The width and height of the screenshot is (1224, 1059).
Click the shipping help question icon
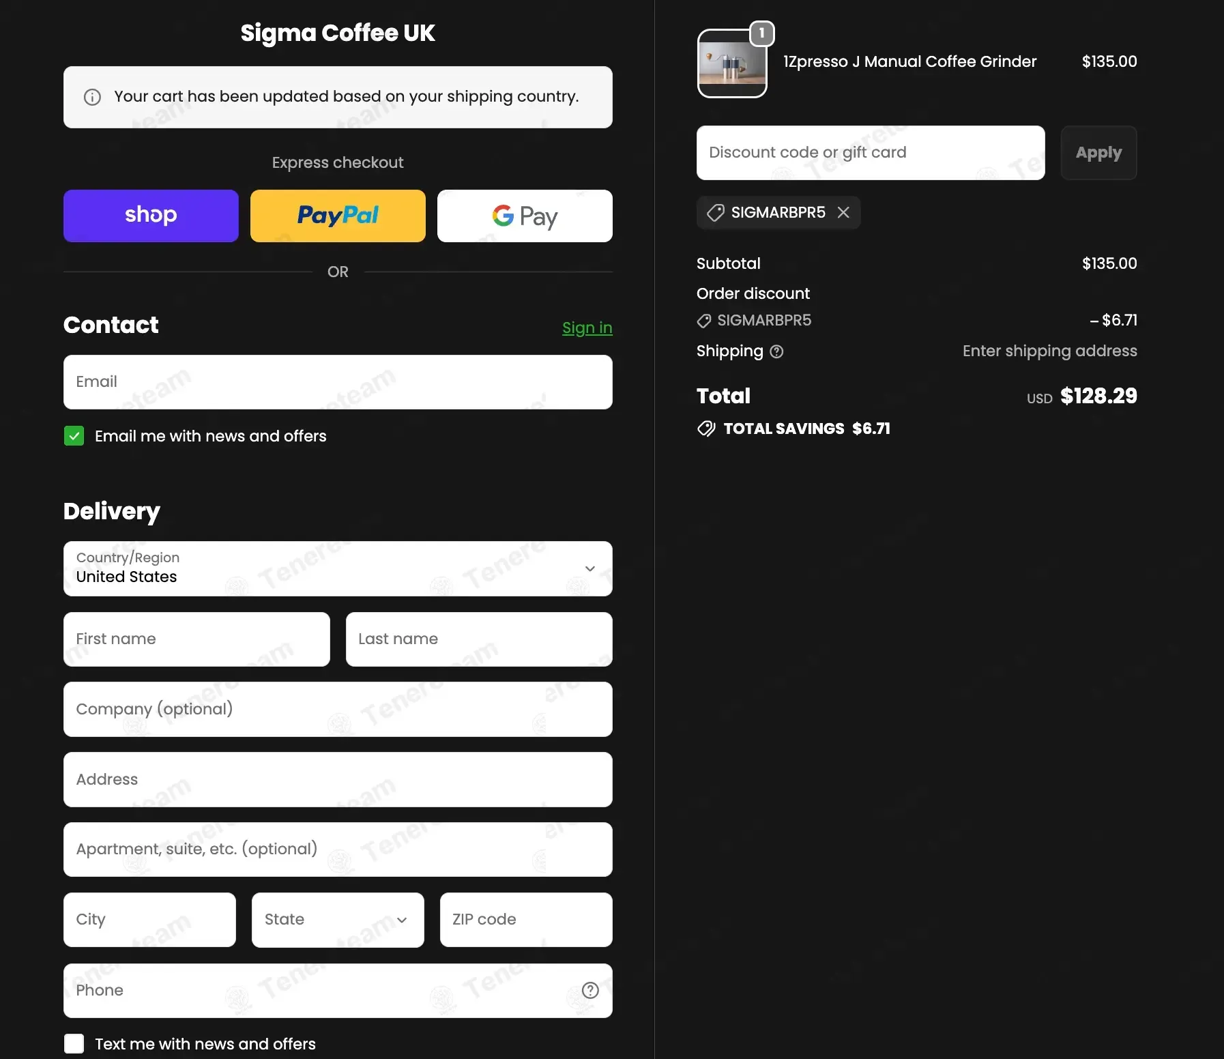tap(776, 351)
